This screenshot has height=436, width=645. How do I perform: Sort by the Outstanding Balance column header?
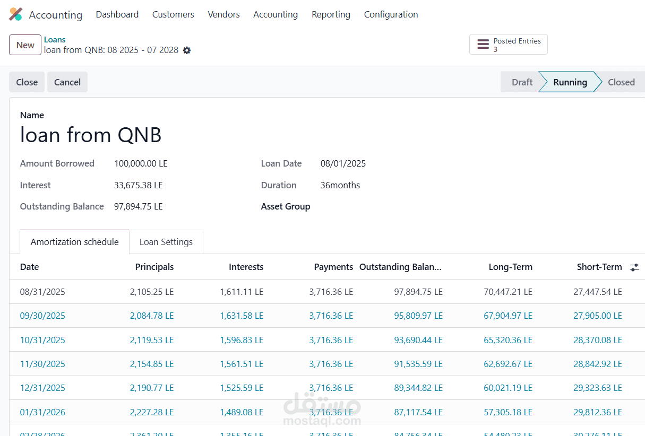tap(401, 267)
